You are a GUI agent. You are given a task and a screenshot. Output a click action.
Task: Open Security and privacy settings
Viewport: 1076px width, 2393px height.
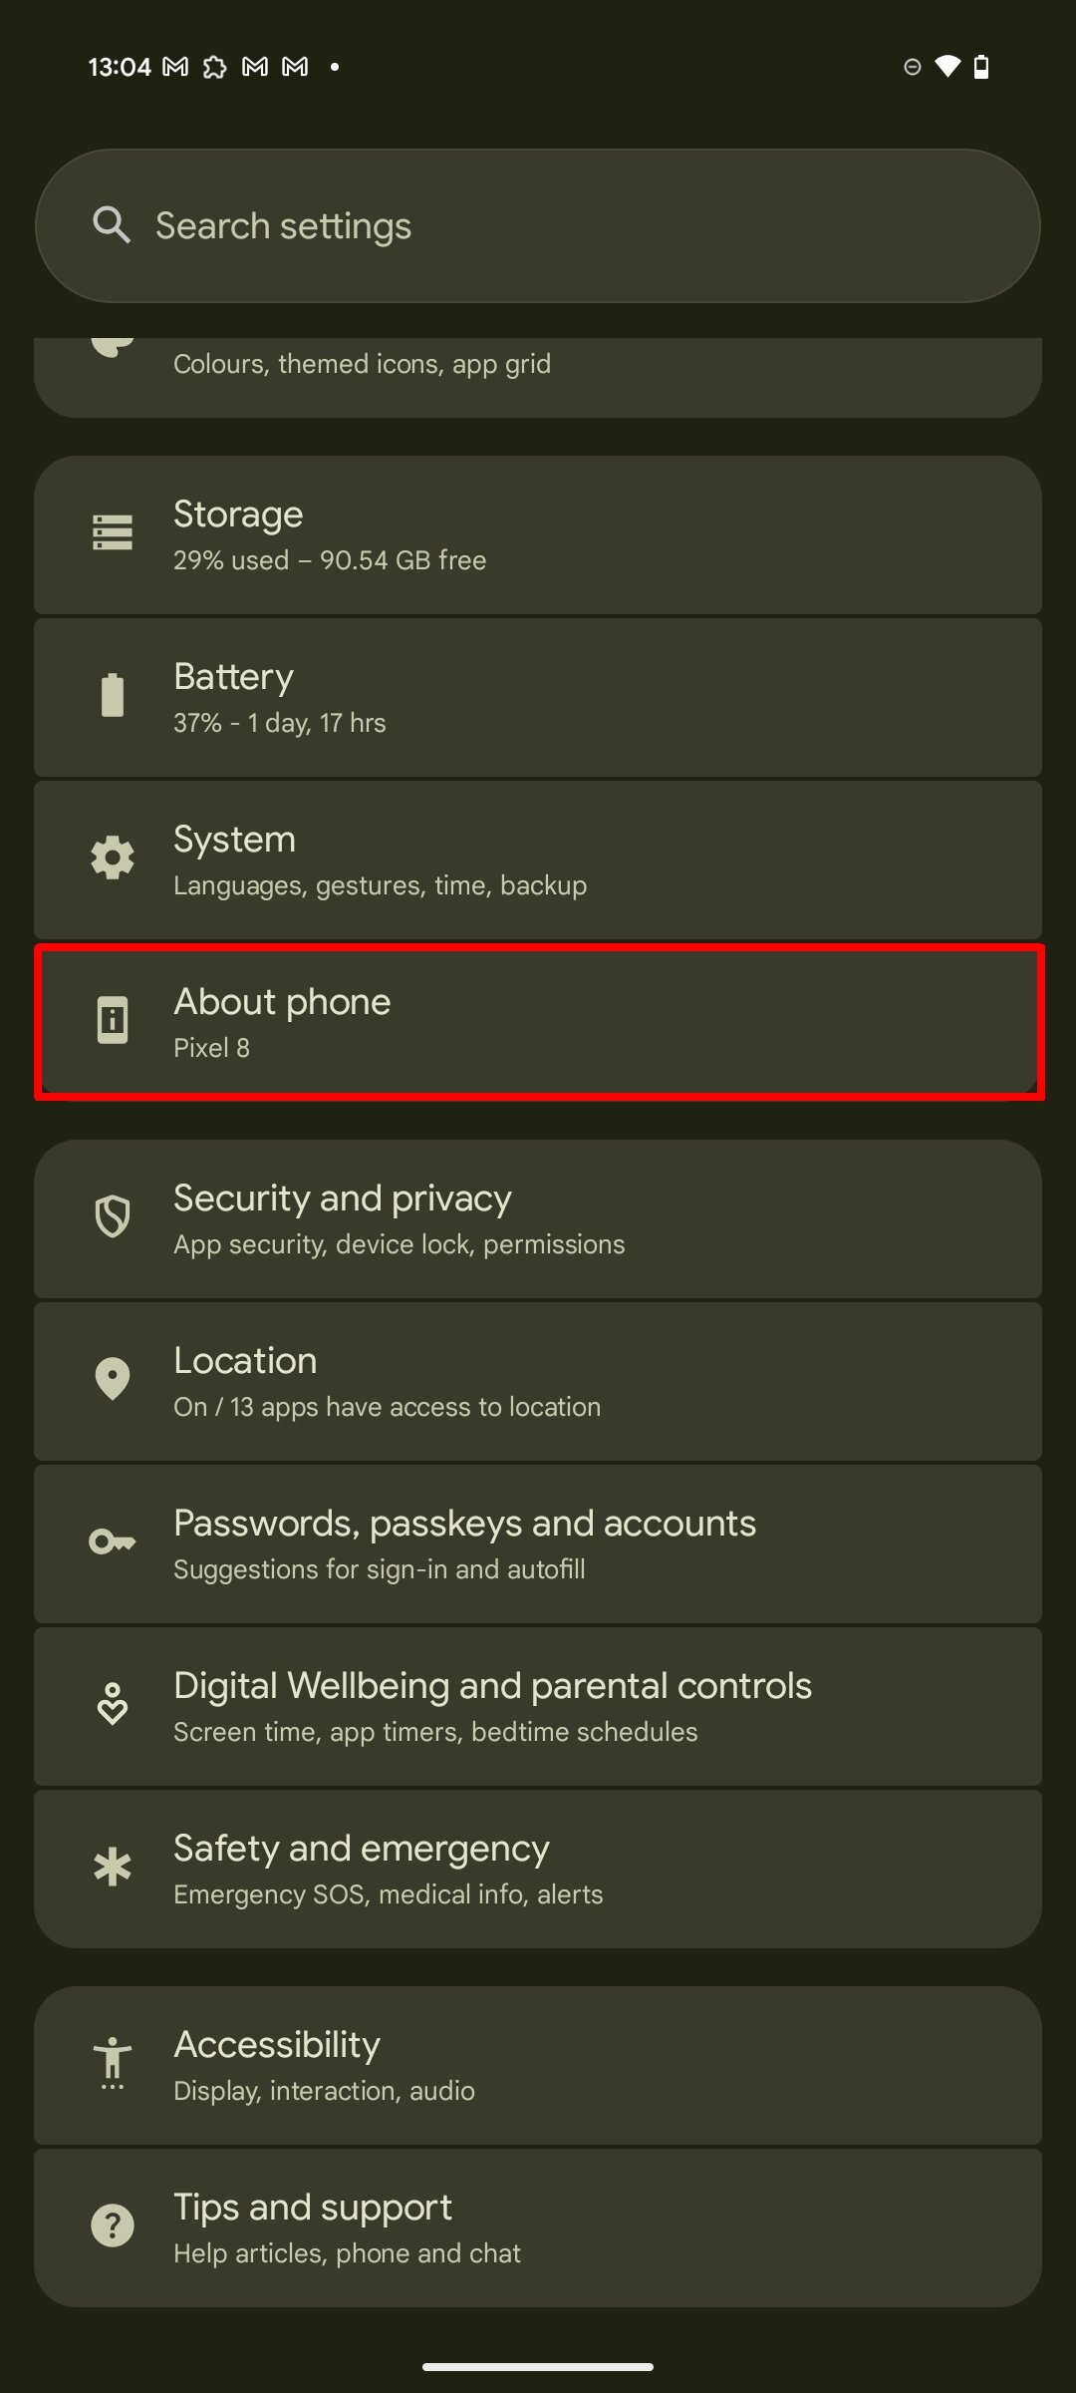[x=538, y=1218]
